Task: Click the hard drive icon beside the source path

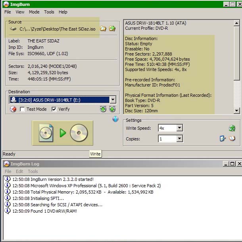Action: (13, 29)
